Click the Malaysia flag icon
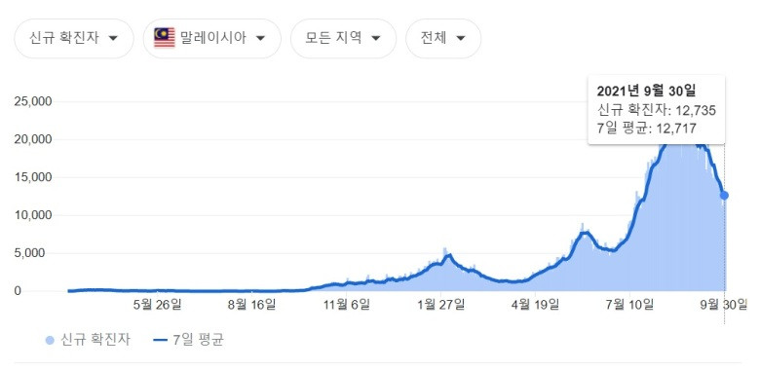Viewport: 760px width, 370px height. pos(165,38)
